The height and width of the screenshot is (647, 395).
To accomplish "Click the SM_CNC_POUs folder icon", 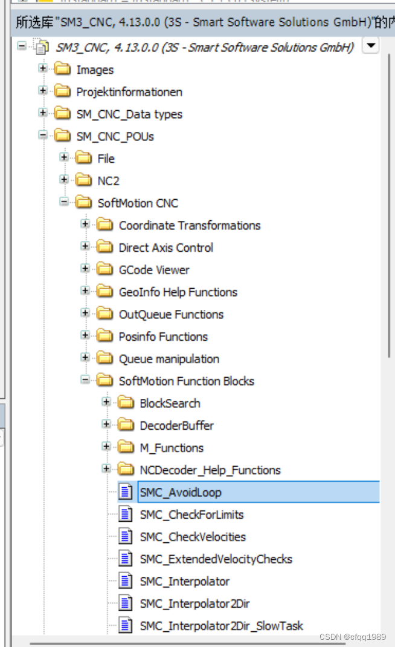I will [63, 136].
